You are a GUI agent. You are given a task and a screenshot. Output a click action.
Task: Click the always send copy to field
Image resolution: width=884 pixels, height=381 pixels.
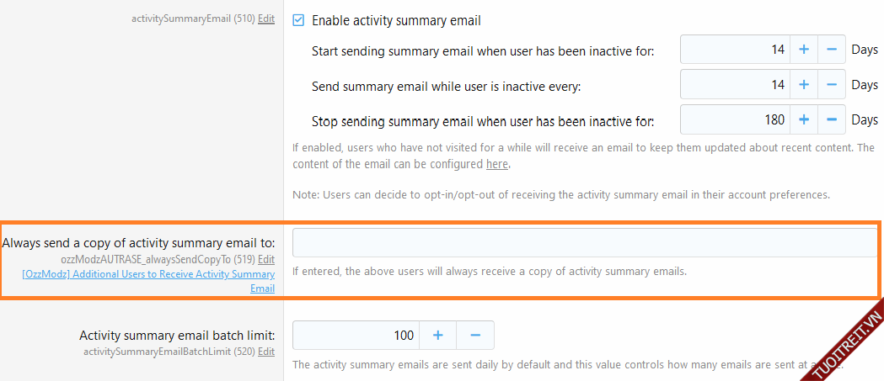click(585, 243)
